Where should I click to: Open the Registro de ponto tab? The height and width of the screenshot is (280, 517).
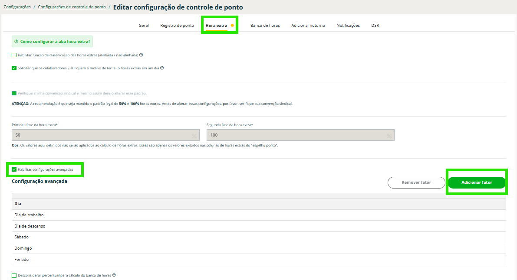pos(177,26)
